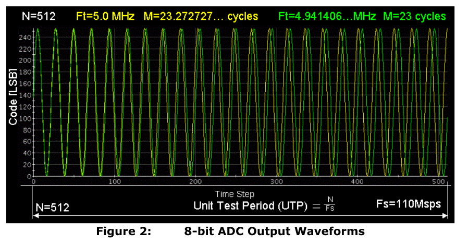Click the 500 tick on the x-axis
The height and width of the screenshot is (245, 468).
[x=439, y=182]
